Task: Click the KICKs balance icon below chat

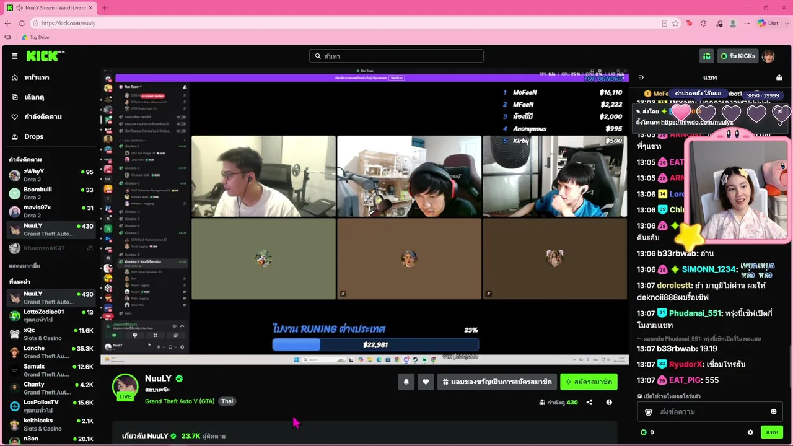Action: click(643, 432)
